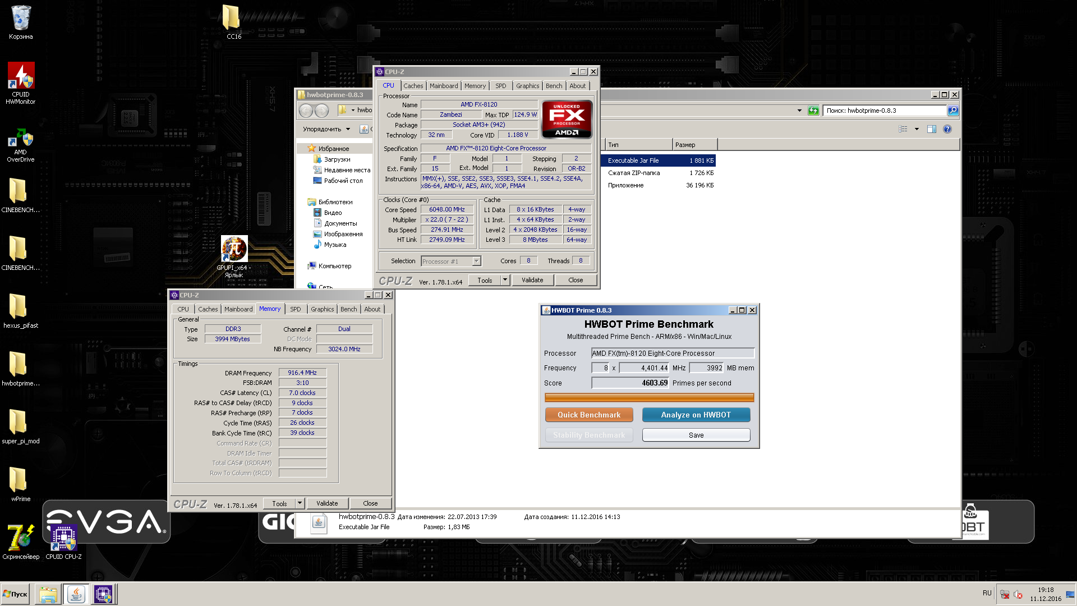Expand Tools dropdown arrow in CPU window
Image resolution: width=1077 pixels, height=606 pixels.
505,279
